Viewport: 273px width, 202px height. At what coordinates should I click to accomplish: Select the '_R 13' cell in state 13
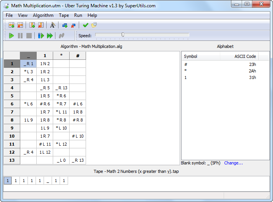point(78,160)
